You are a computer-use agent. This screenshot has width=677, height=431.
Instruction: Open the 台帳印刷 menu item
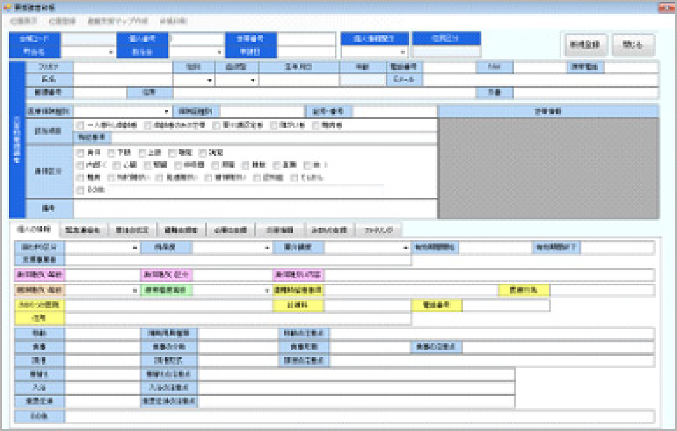click(173, 21)
